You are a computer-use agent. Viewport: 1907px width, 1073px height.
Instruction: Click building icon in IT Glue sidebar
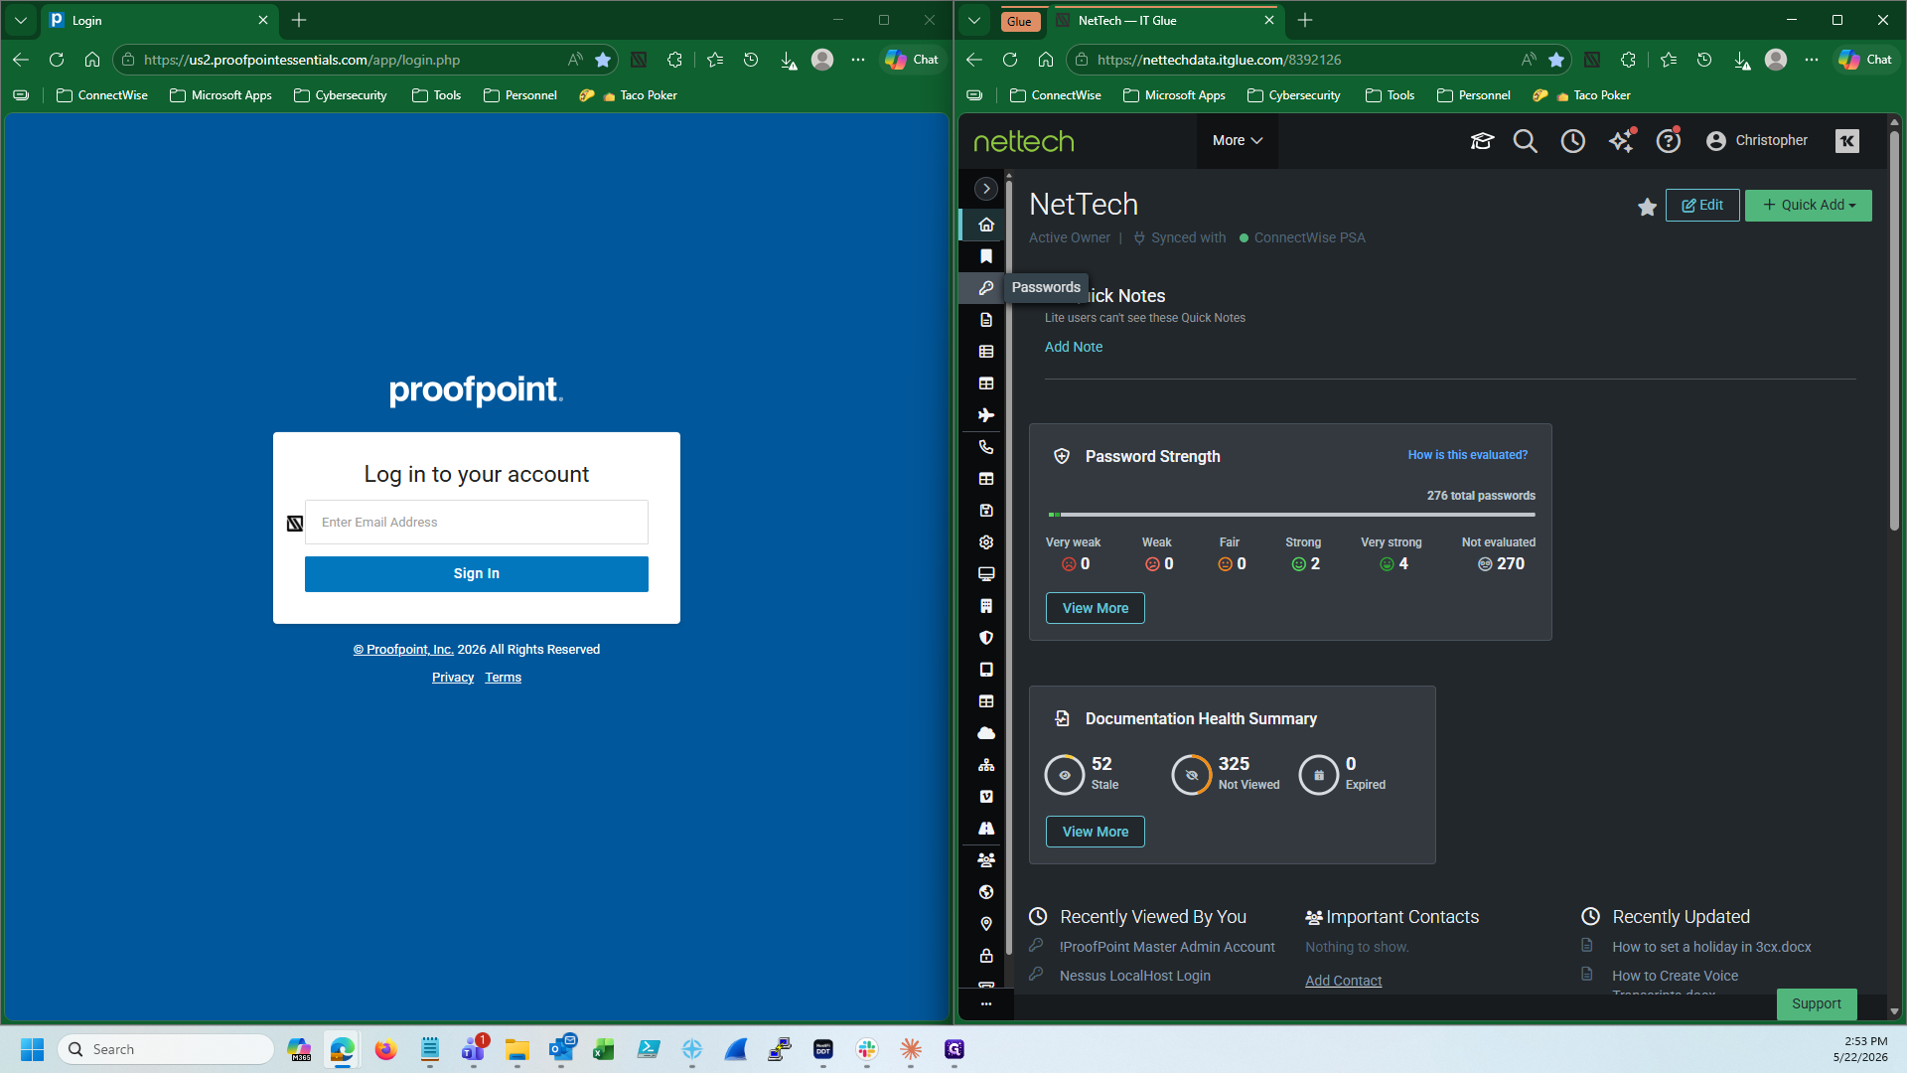[985, 606]
